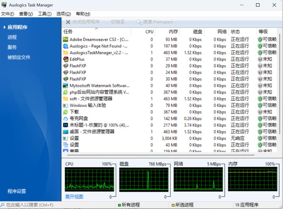This screenshot has width=283, height=209.
Task: Click the 切换至 toolbar button
Action: (x=118, y=22)
